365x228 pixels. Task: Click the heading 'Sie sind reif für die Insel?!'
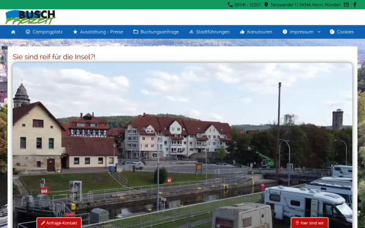click(x=54, y=57)
